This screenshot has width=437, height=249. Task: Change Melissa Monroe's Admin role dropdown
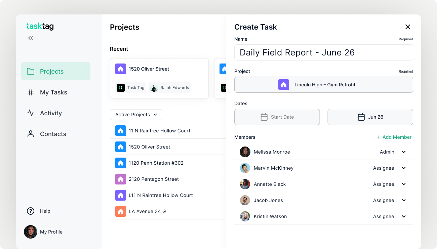(x=403, y=152)
